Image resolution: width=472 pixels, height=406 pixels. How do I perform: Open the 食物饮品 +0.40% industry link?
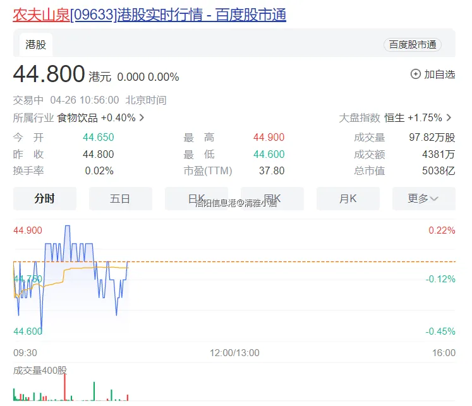[96, 117]
